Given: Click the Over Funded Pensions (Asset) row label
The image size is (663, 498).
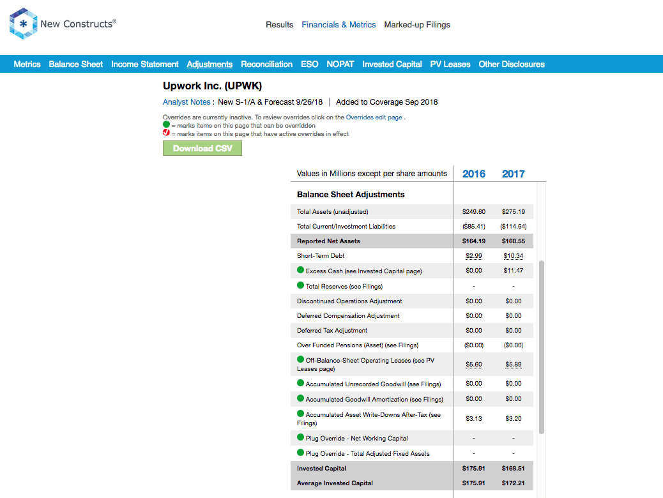Looking at the screenshot, I should [358, 345].
